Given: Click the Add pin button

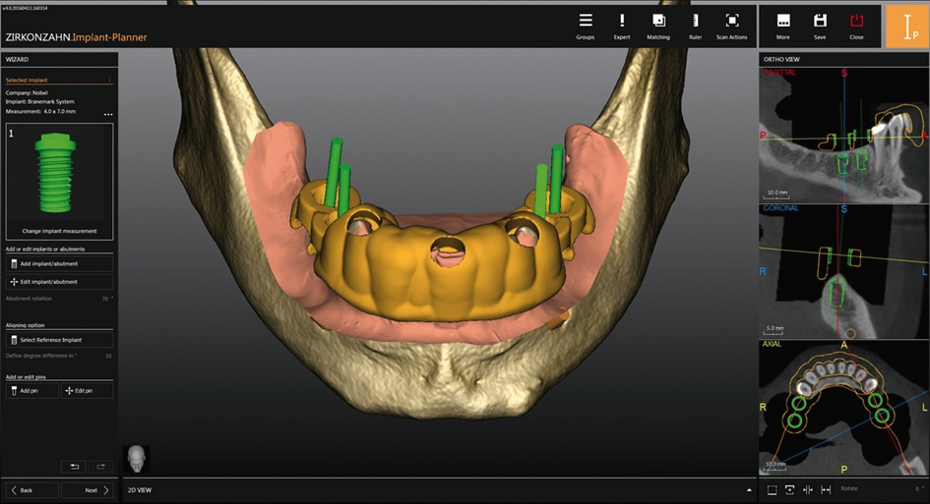Looking at the screenshot, I should pyautogui.click(x=31, y=391).
